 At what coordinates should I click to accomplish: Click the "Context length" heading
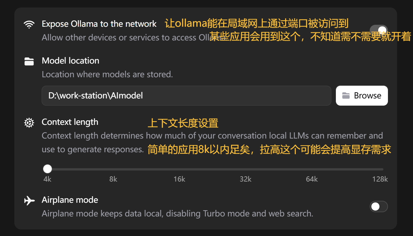tap(70, 122)
